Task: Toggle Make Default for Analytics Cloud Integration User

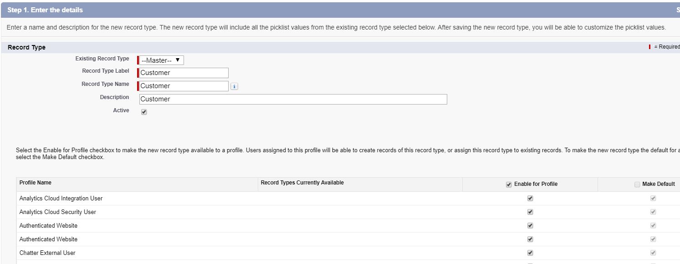Action: tap(653, 198)
